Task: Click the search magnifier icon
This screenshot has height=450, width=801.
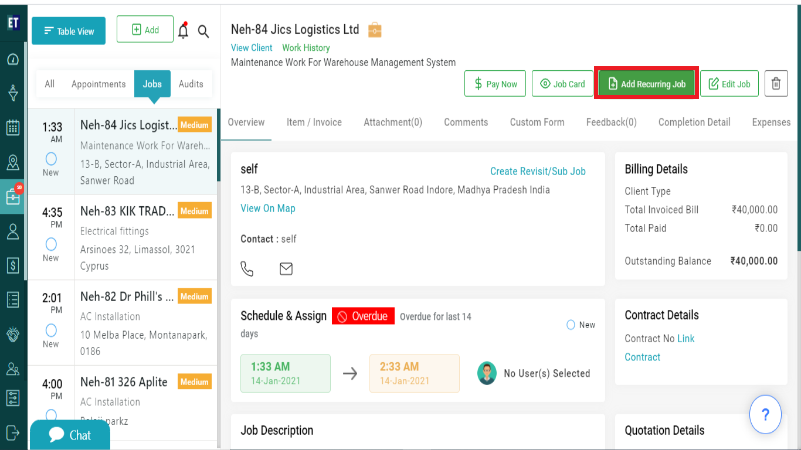Action: (x=203, y=32)
